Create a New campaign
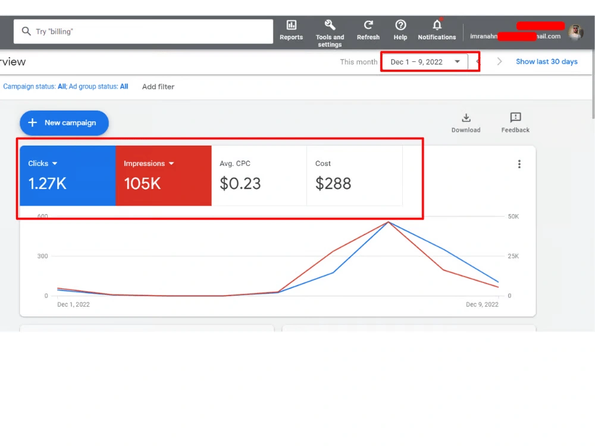Viewport: 595px width, 446px height. coord(64,123)
